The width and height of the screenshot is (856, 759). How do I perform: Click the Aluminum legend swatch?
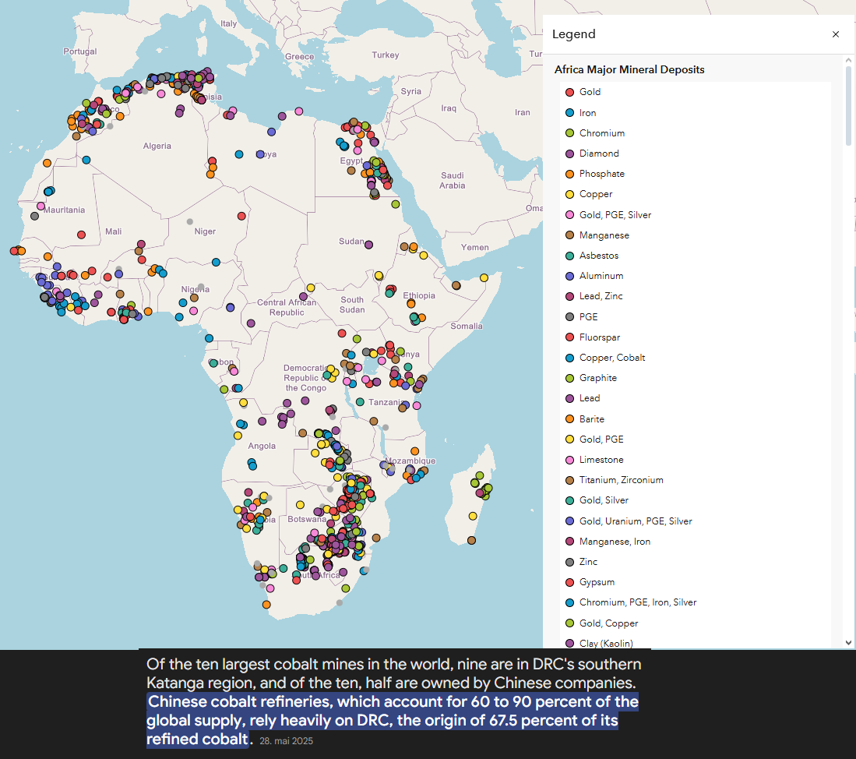[x=569, y=277]
